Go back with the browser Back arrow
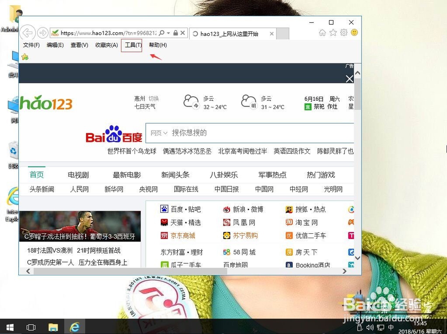 pyautogui.click(x=27, y=33)
